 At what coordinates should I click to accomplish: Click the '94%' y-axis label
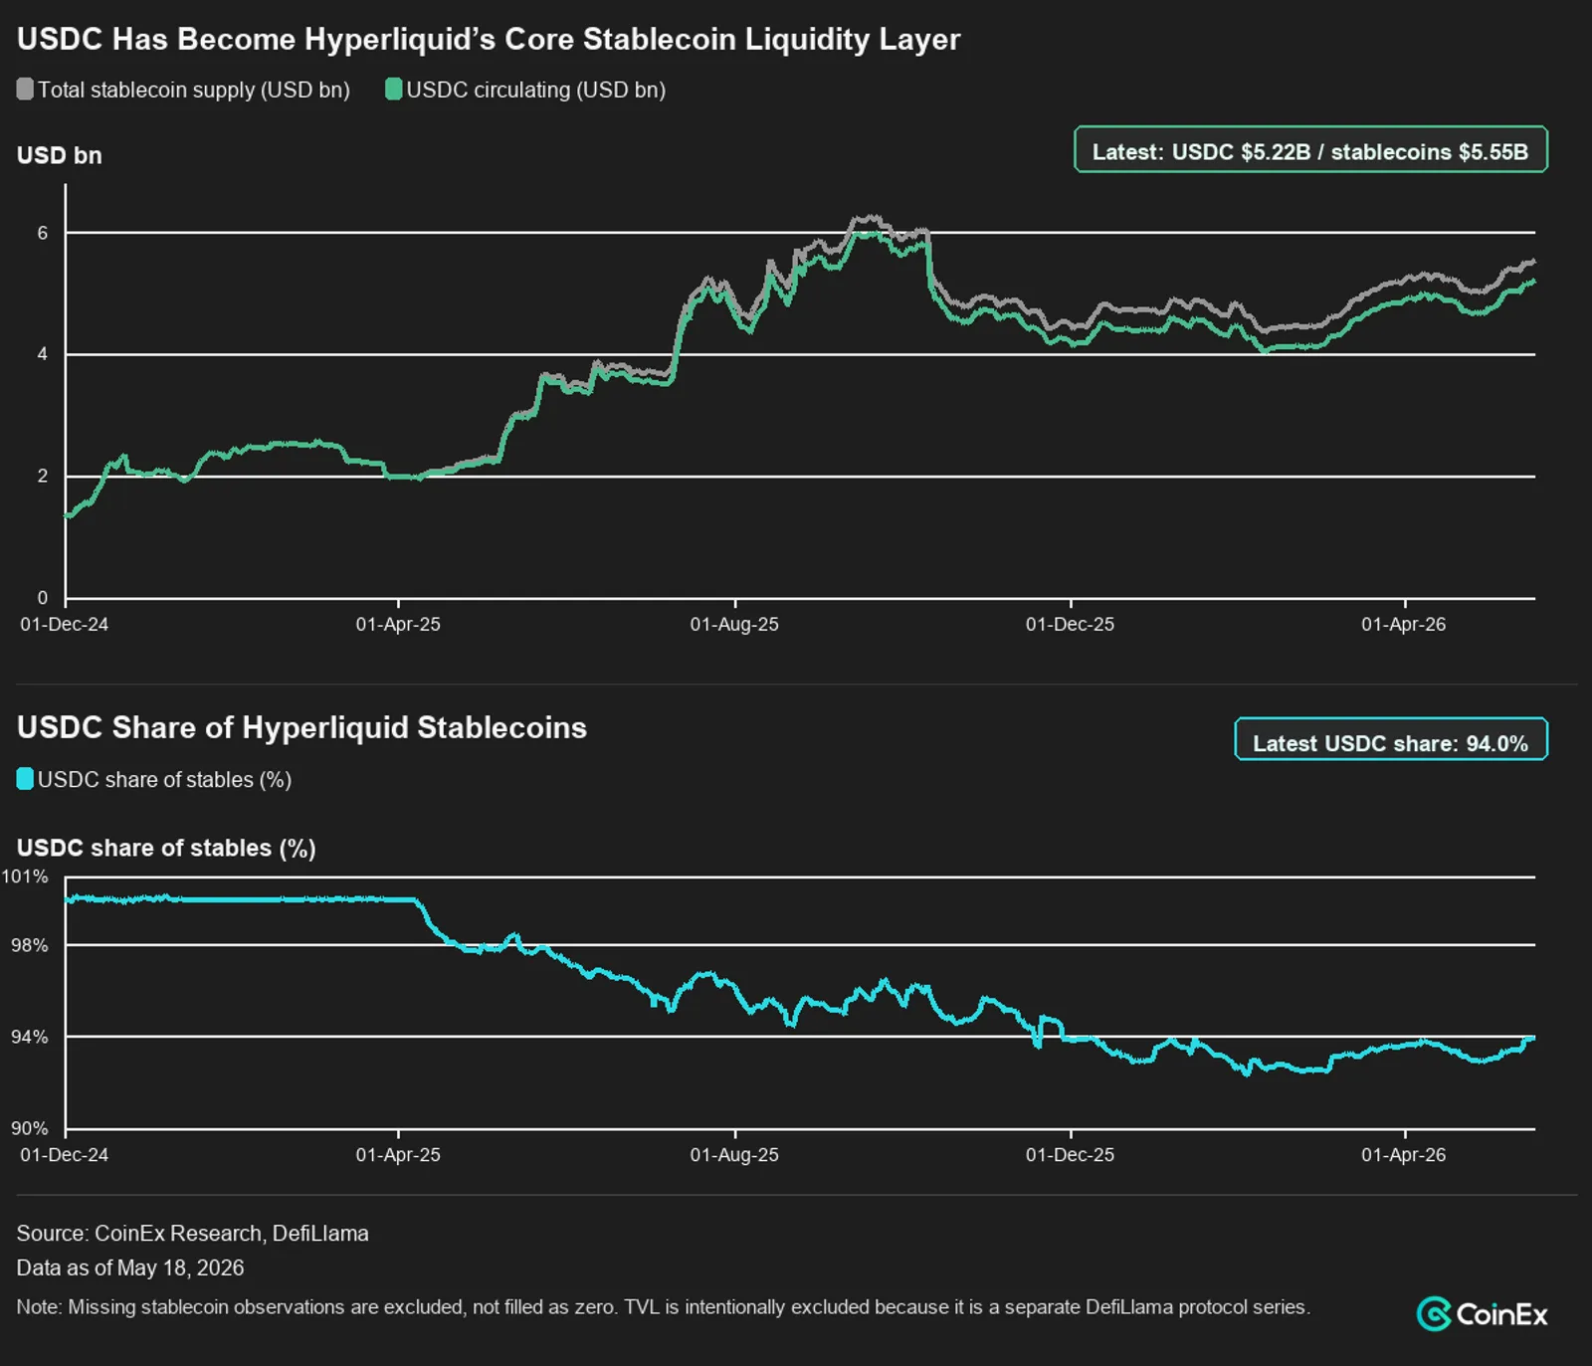(x=30, y=1037)
